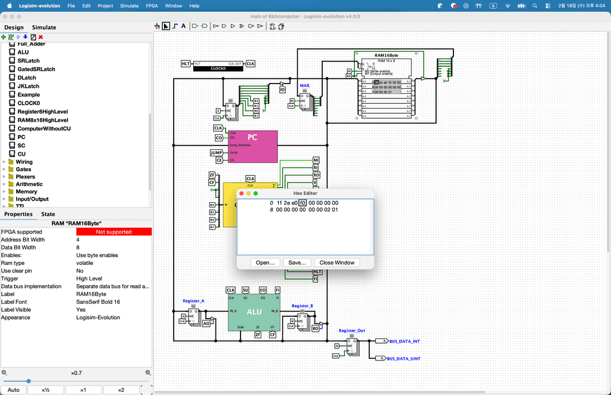The image size is (611, 395).
Task: Select the Poke tool hand icon
Action: coord(157,26)
